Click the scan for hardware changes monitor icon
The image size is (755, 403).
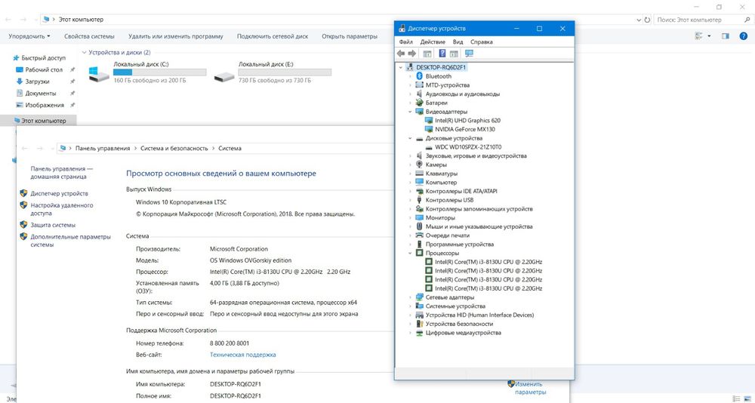pos(469,54)
